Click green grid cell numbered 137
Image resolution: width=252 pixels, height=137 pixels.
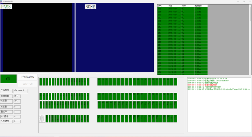click(x=99, y=119)
